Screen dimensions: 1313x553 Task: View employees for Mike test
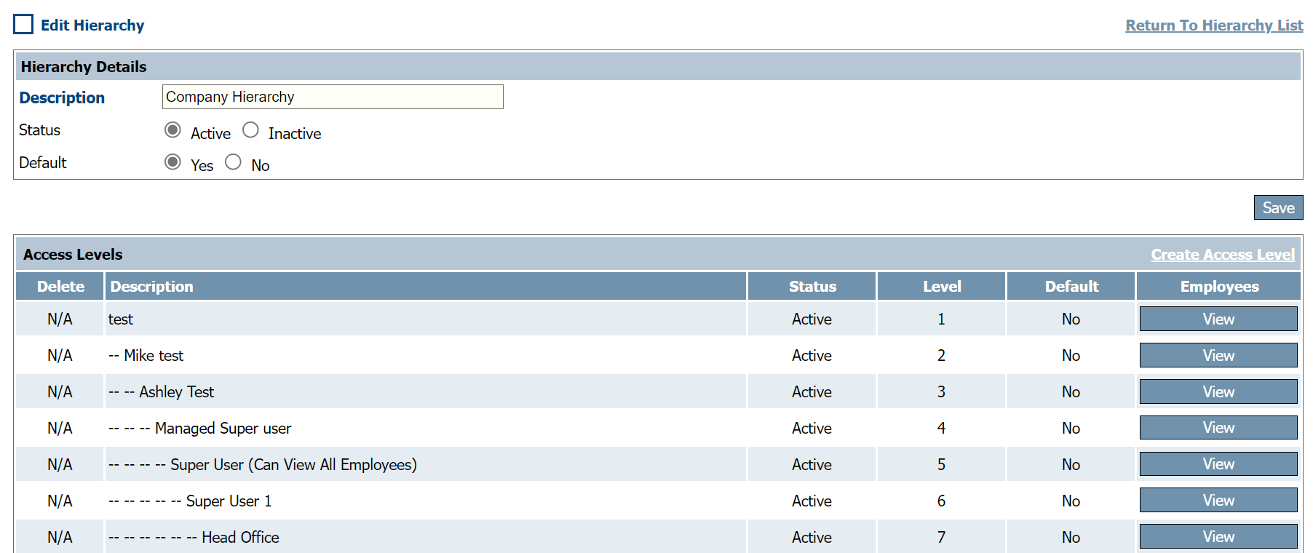click(1218, 355)
